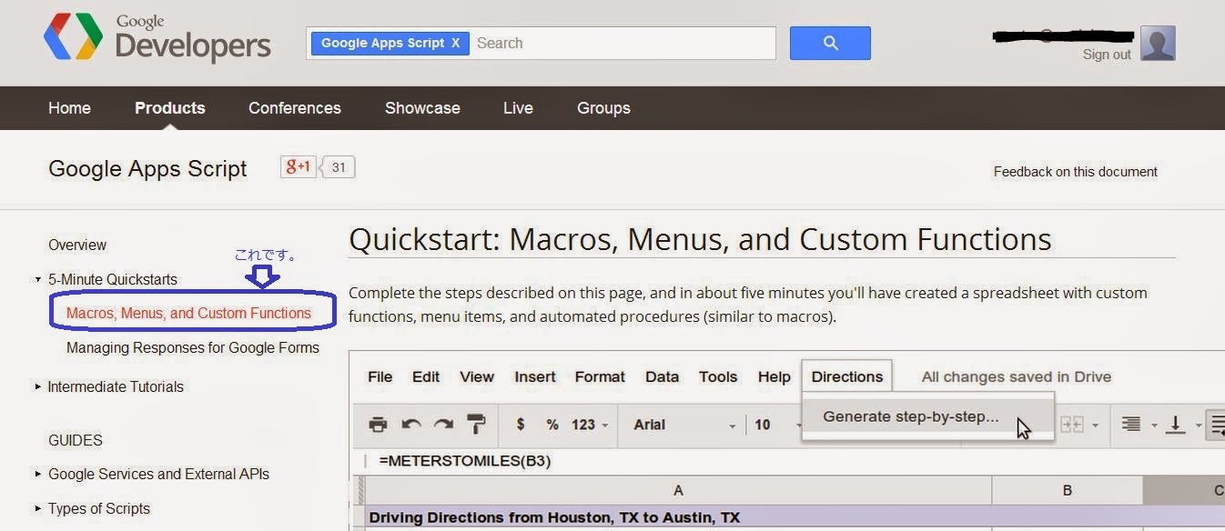Open the spreadsheet Edit menu
This screenshot has width=1225, height=531.
coord(426,377)
